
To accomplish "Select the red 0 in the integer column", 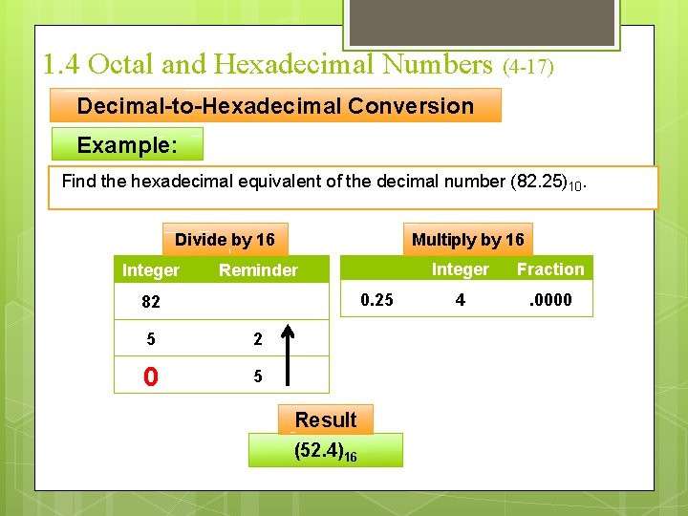I will click(151, 376).
